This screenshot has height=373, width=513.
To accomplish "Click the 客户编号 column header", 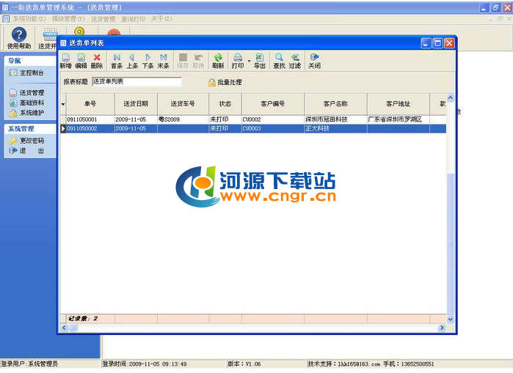I will tap(273, 104).
